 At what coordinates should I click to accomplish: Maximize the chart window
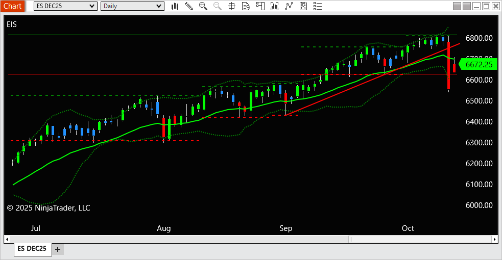click(x=486, y=6)
